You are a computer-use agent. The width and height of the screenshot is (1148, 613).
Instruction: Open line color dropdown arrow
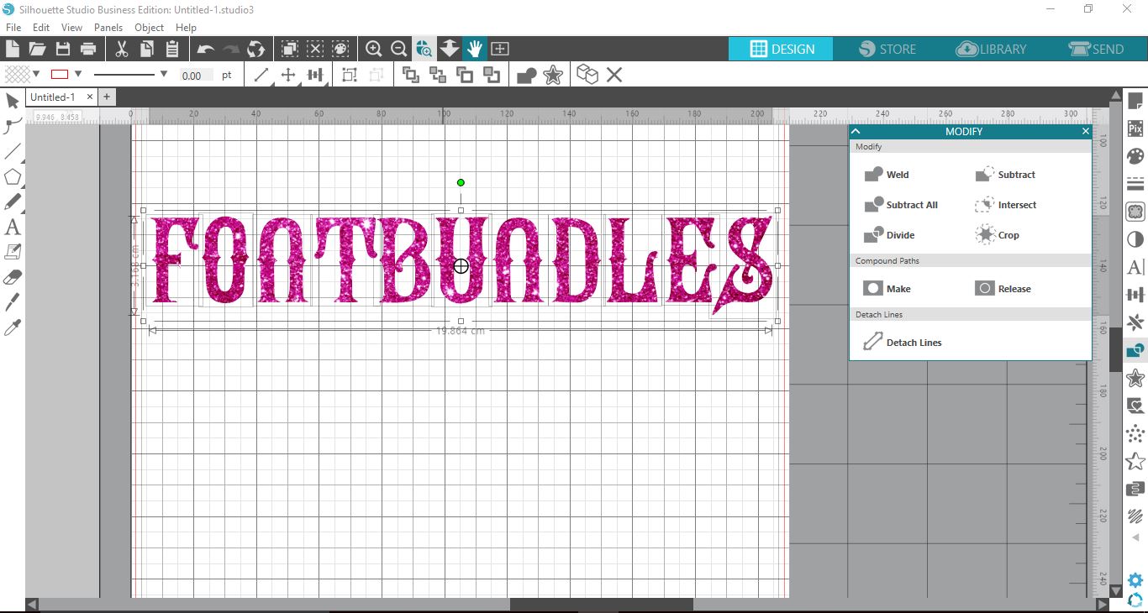(x=78, y=75)
